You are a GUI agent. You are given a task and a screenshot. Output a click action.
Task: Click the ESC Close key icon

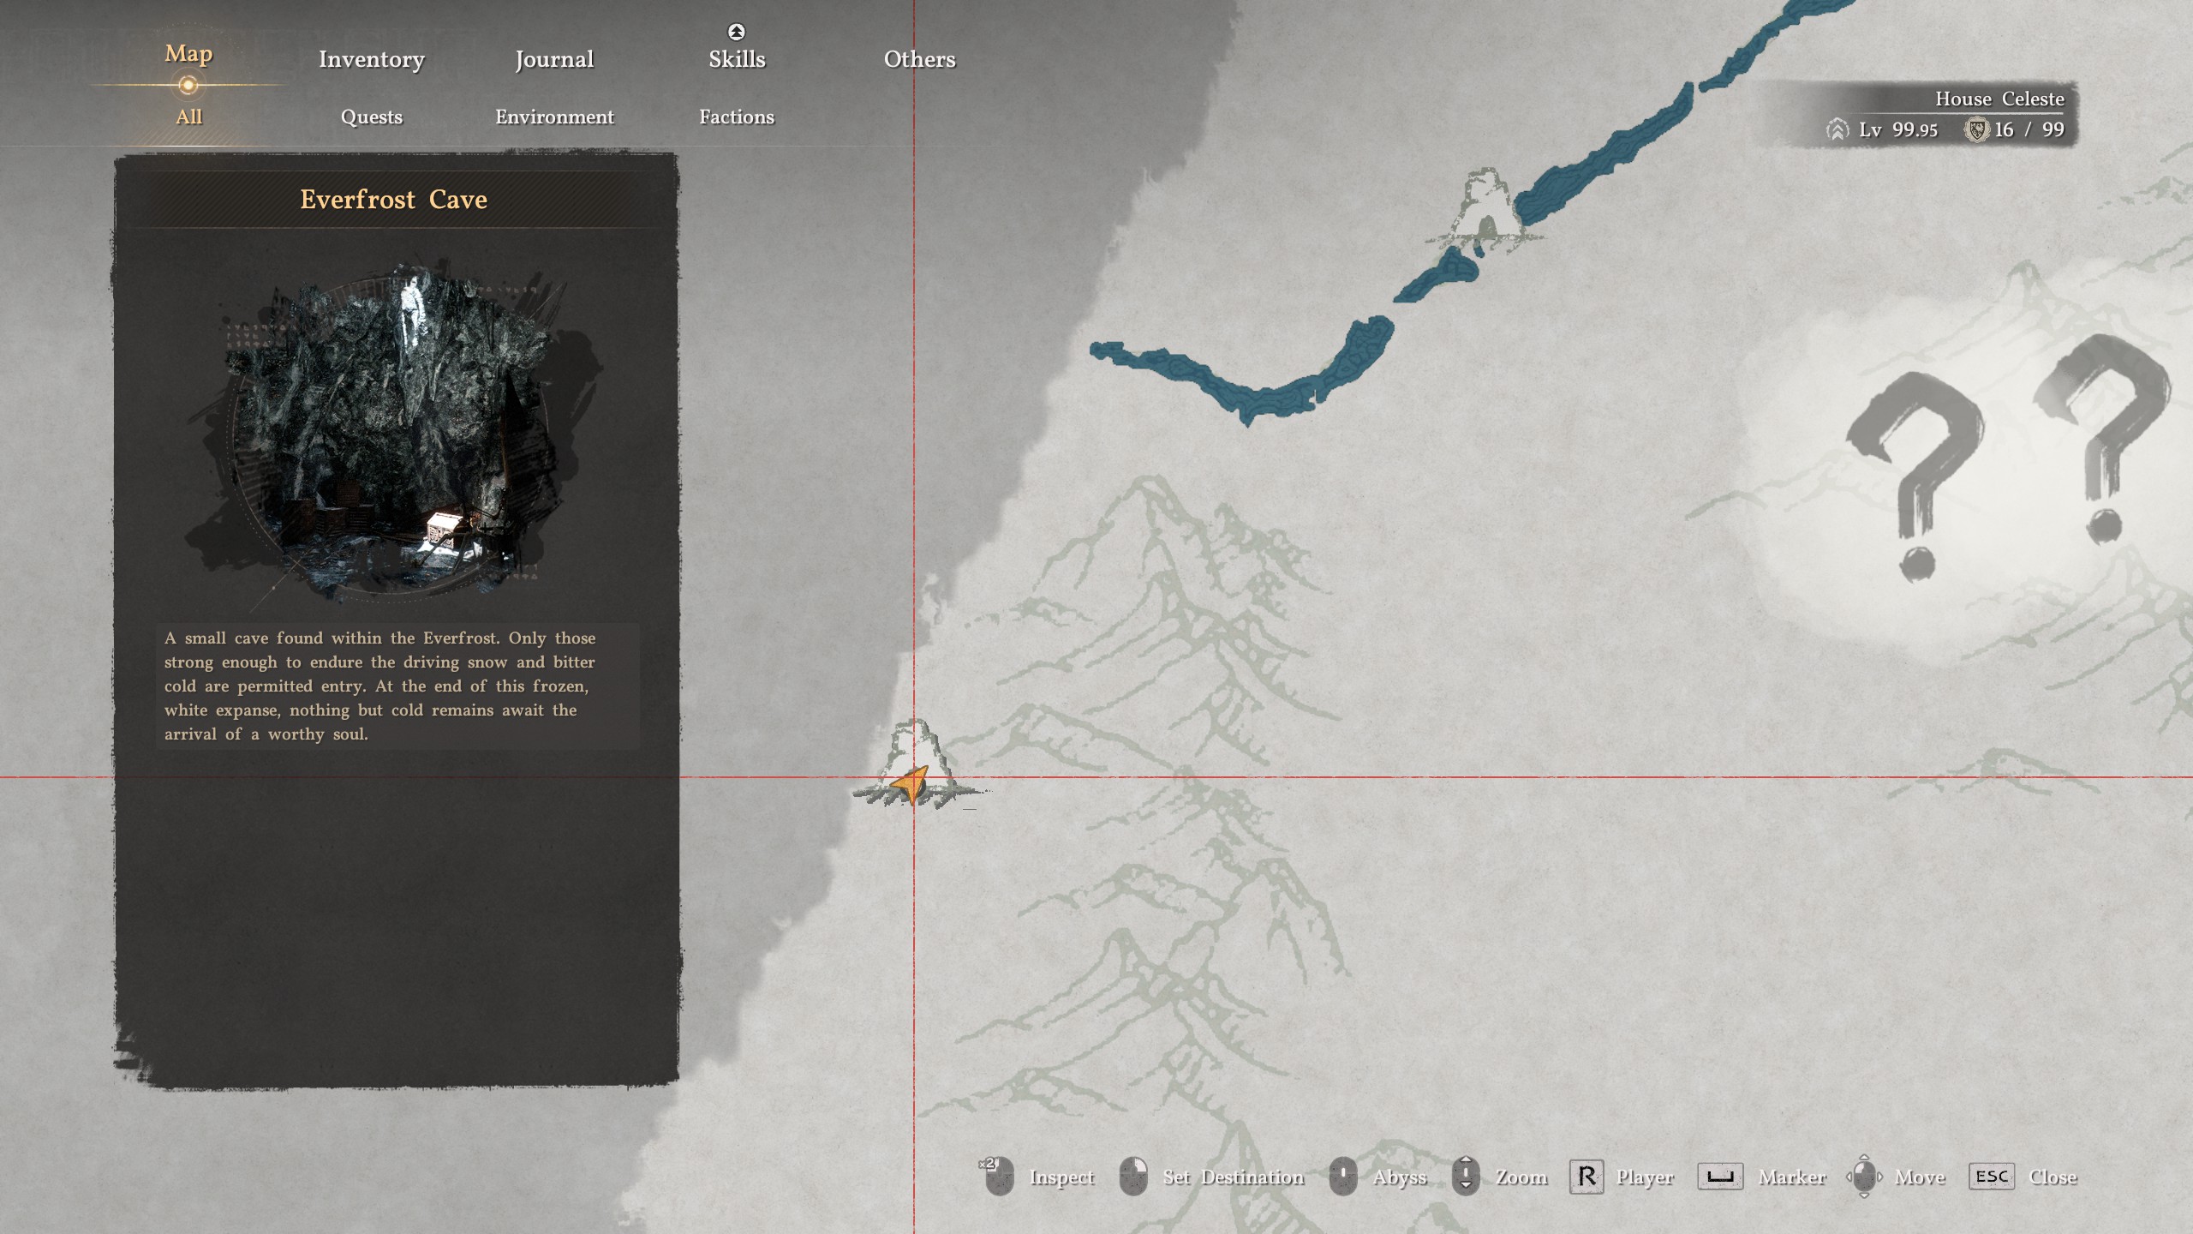[1991, 1176]
